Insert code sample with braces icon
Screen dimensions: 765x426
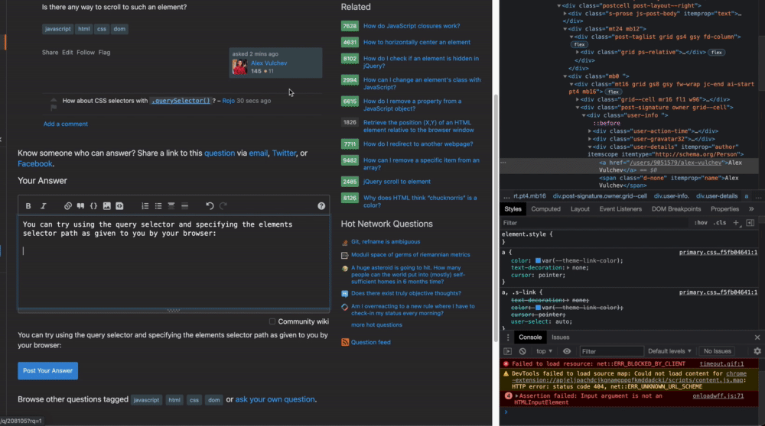(x=93, y=206)
